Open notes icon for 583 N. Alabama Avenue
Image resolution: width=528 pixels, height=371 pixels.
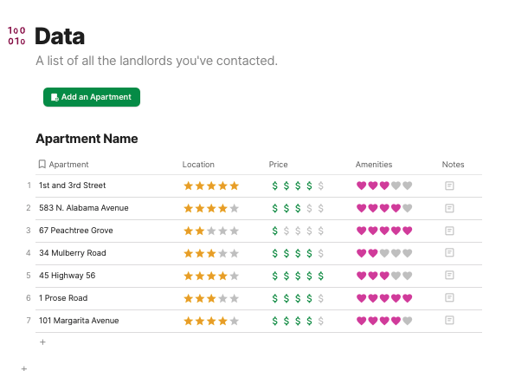coord(449,208)
